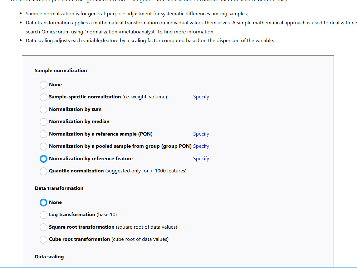Click the "Sample normalization" section heading
This screenshot has height=268, width=357.
61,71
